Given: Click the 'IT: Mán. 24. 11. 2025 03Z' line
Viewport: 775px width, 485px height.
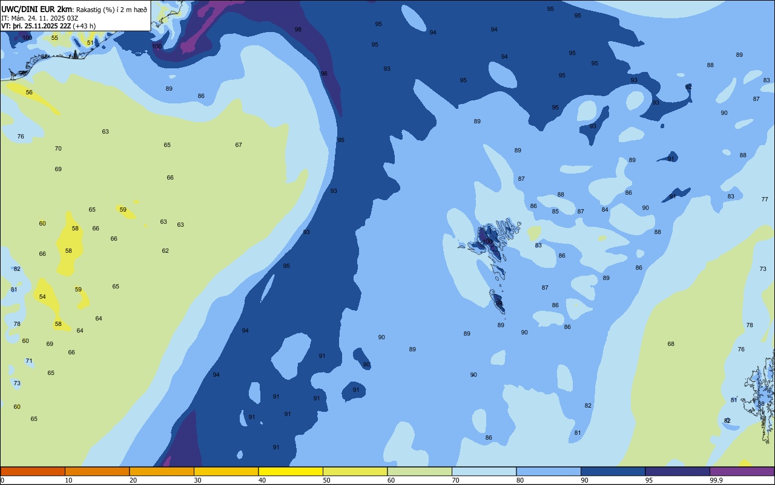Looking at the screenshot, I should pos(39,18).
